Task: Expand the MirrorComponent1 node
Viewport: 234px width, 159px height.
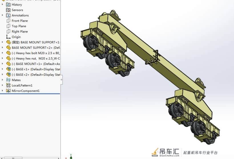Action: [2, 91]
